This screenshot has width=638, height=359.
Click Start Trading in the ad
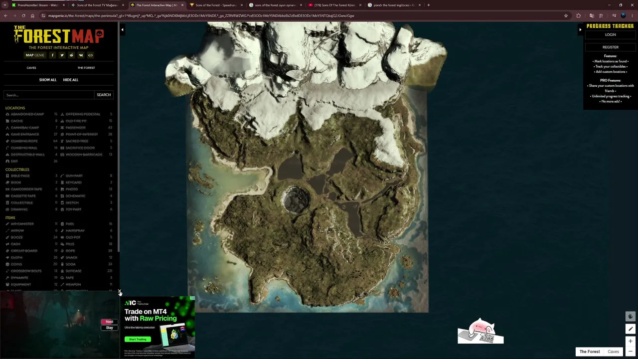click(138, 340)
